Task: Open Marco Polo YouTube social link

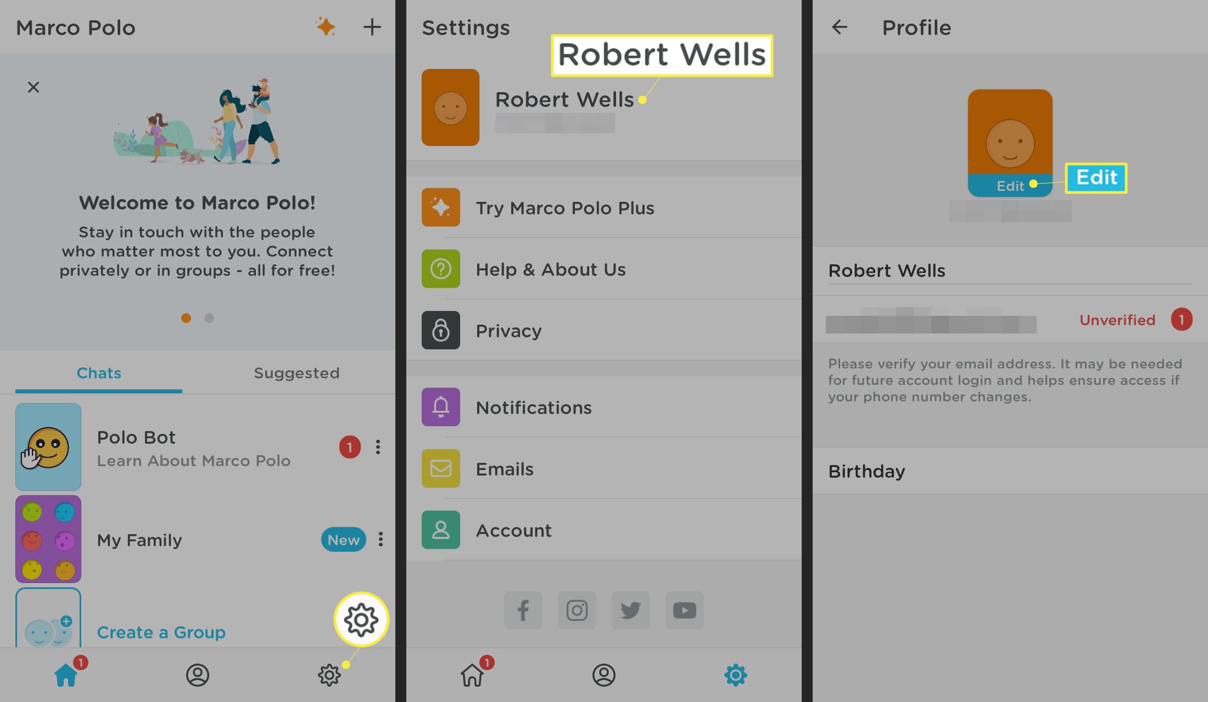Action: click(x=684, y=609)
